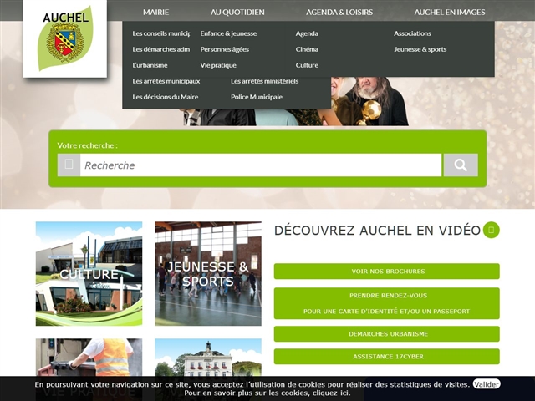Go to Police Municipale page
The height and width of the screenshot is (401, 535).
[257, 97]
